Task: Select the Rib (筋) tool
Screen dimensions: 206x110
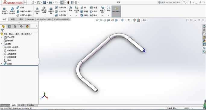Action: (84, 8)
